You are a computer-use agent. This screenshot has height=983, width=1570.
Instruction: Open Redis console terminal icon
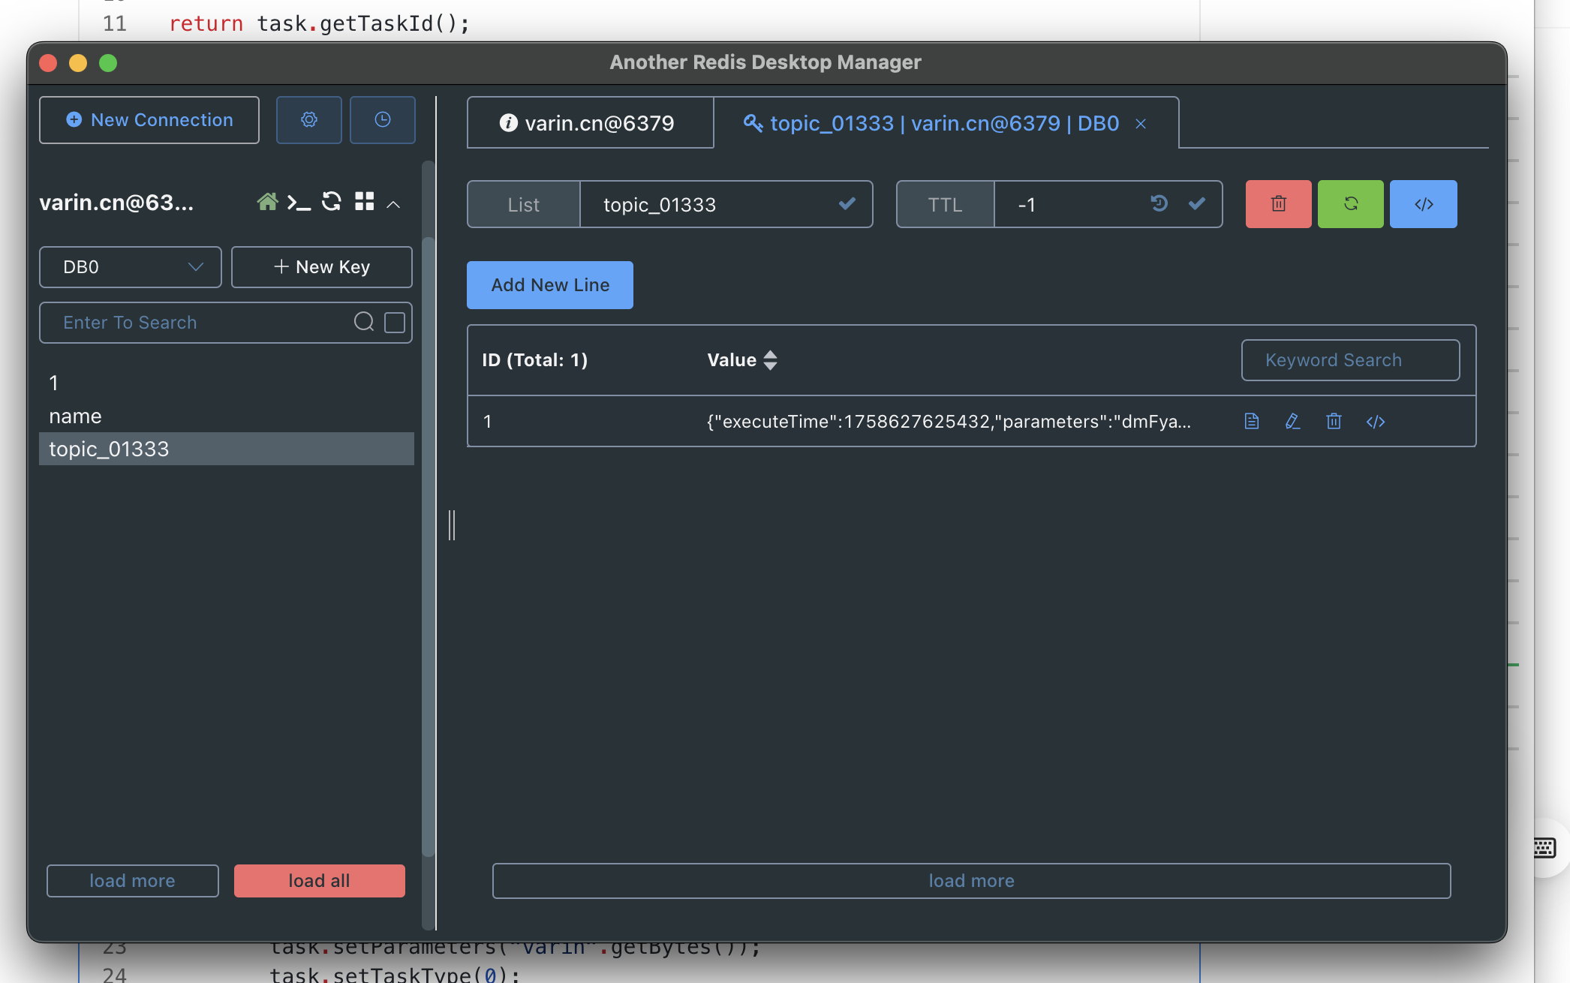[x=299, y=203]
